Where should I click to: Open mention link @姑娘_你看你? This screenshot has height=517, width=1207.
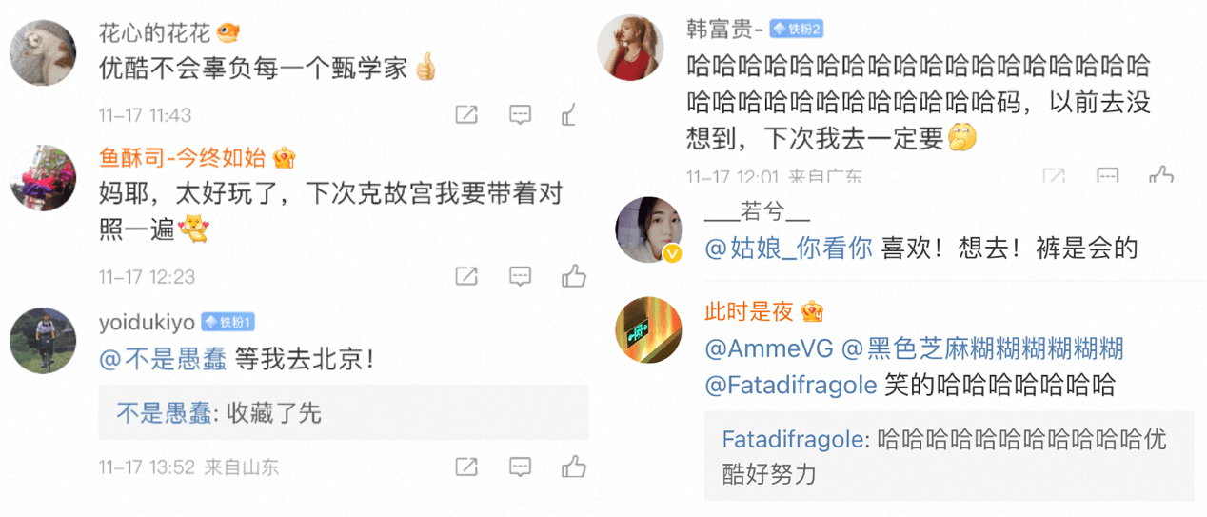coord(788,249)
